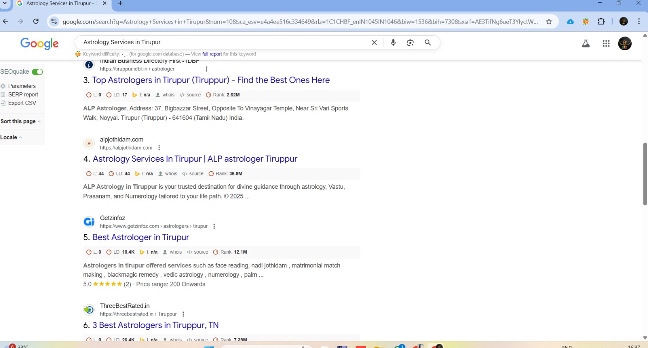This screenshot has height=348, width=648.
Task: Click the alpjothidam.com site favicon
Action: [x=89, y=143]
